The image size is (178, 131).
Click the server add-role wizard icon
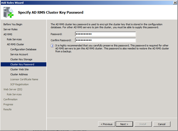coord(8,12)
